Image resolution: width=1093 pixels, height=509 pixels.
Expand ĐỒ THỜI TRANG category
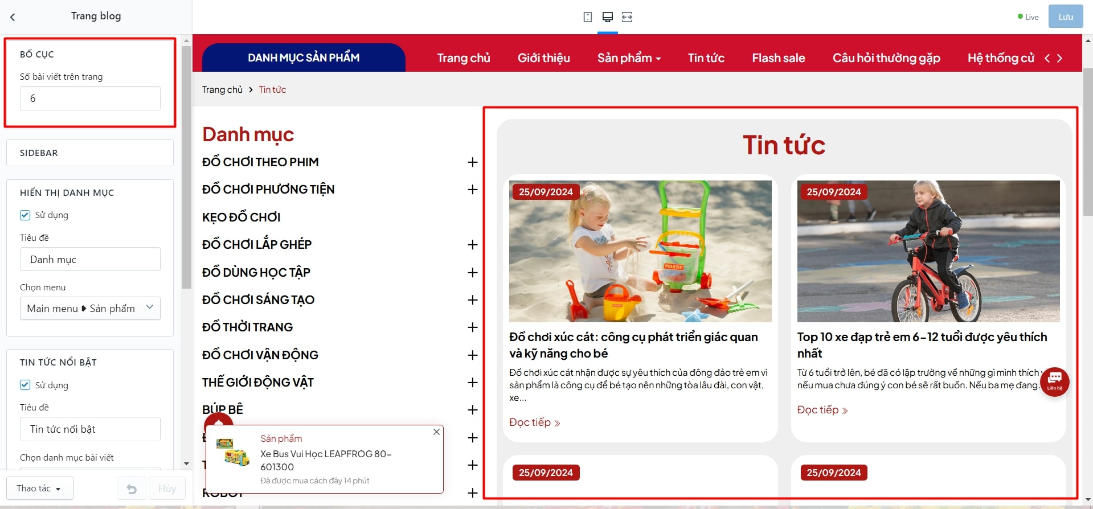pyautogui.click(x=472, y=327)
